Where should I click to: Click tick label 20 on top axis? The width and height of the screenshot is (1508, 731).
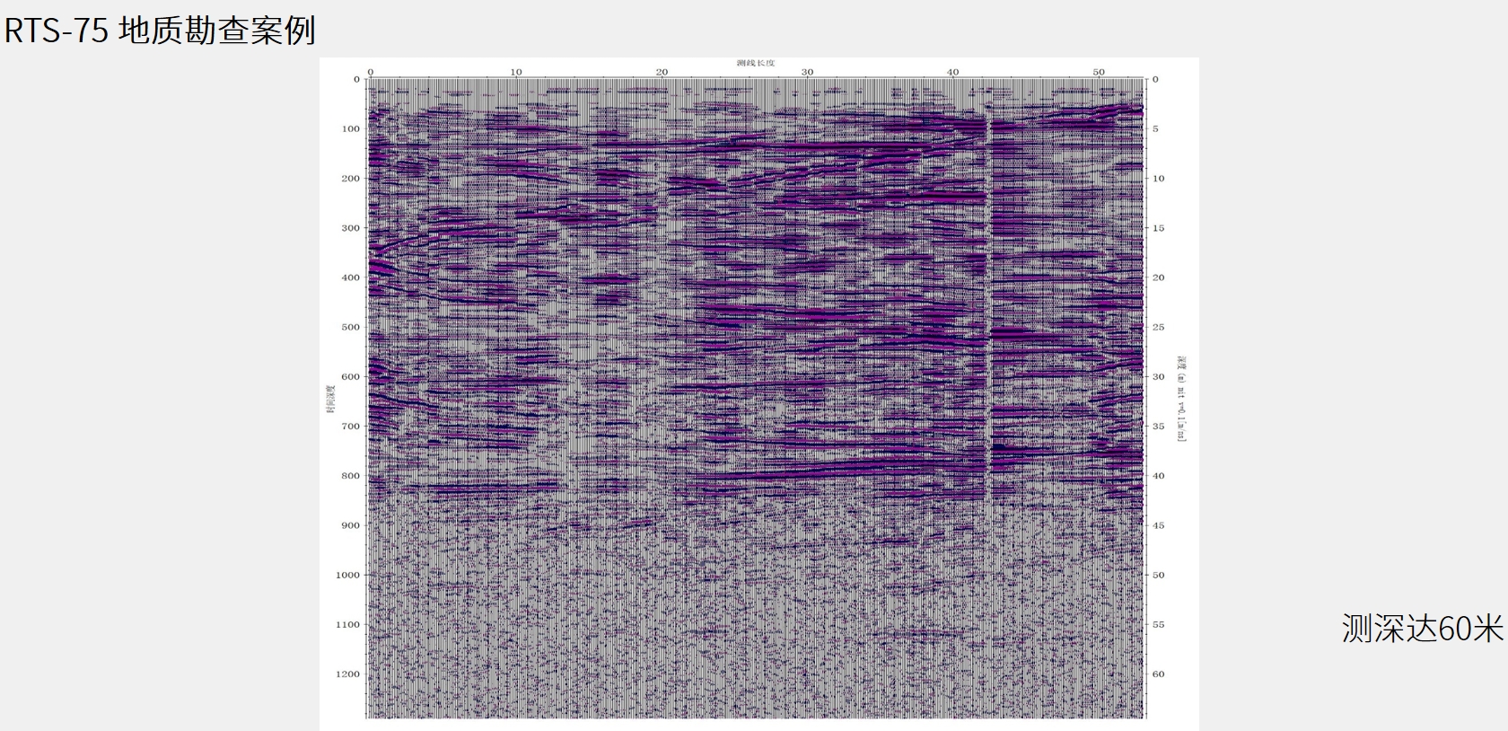point(662,72)
